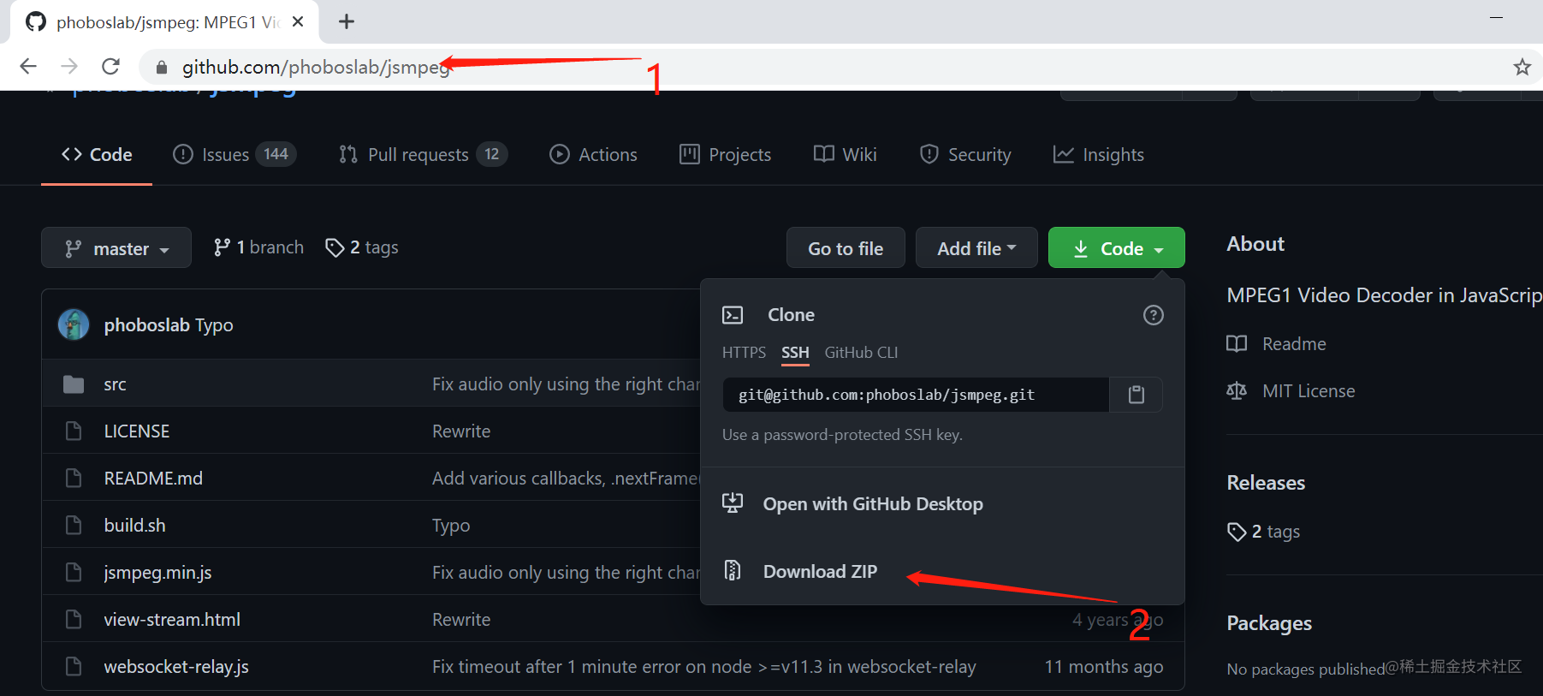
Task: Open the MIT License link
Action: 1309,391
